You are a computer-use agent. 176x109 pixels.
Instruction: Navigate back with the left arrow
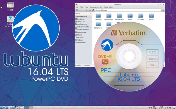(80, 10)
